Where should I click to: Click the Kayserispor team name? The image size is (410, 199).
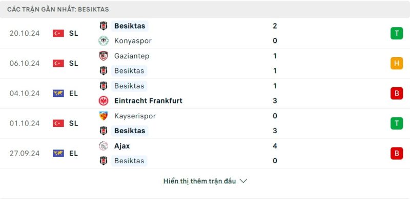(x=135, y=116)
